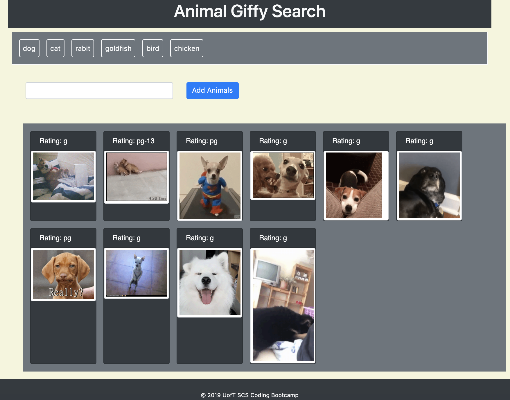
Task: Focus the animal name text input
Action: [x=99, y=91]
